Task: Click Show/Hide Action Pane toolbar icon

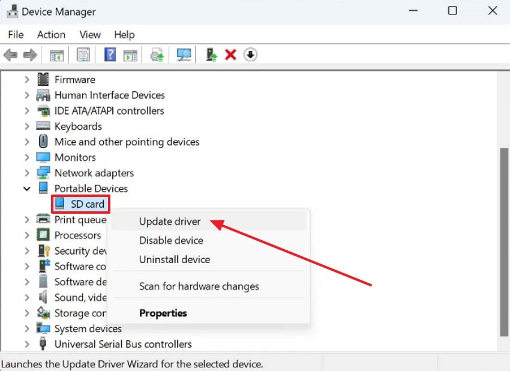Action: pos(130,55)
